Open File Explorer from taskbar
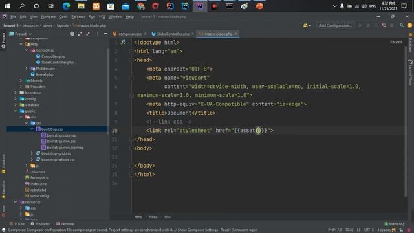 point(81,6)
